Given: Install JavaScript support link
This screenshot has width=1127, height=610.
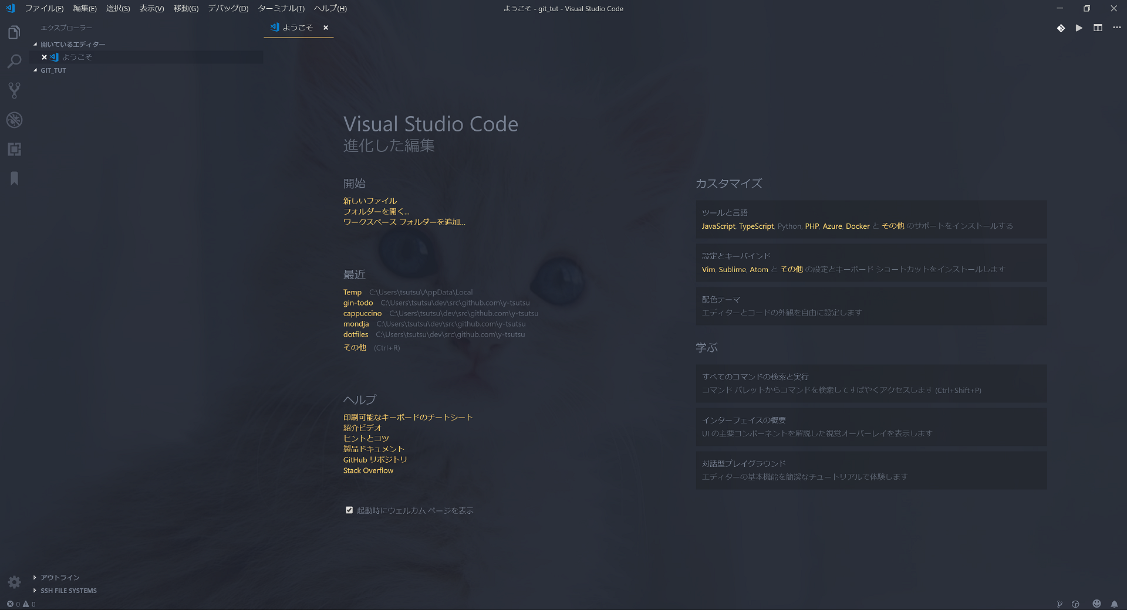Looking at the screenshot, I should pyautogui.click(x=718, y=226).
